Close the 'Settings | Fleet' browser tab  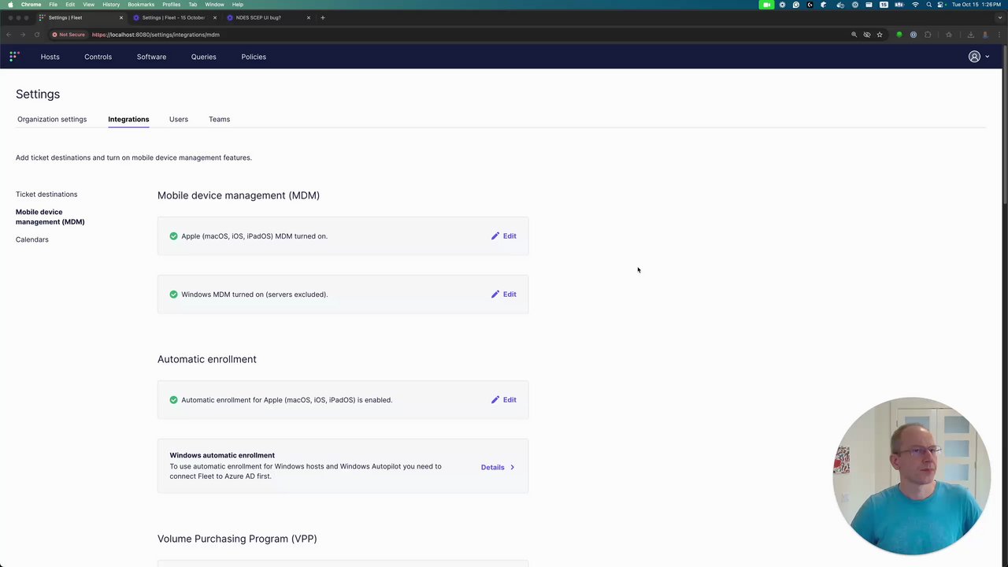(121, 17)
